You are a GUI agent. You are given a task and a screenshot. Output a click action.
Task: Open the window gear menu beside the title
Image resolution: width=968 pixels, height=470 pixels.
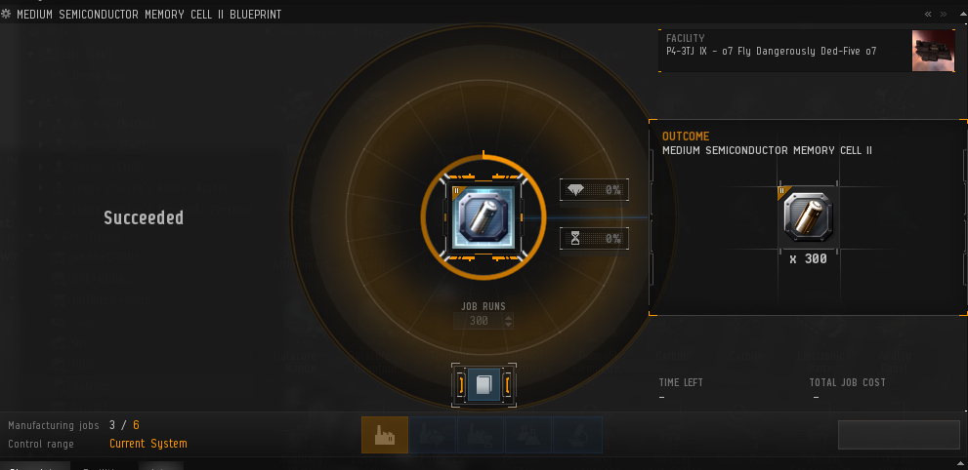pos(6,14)
